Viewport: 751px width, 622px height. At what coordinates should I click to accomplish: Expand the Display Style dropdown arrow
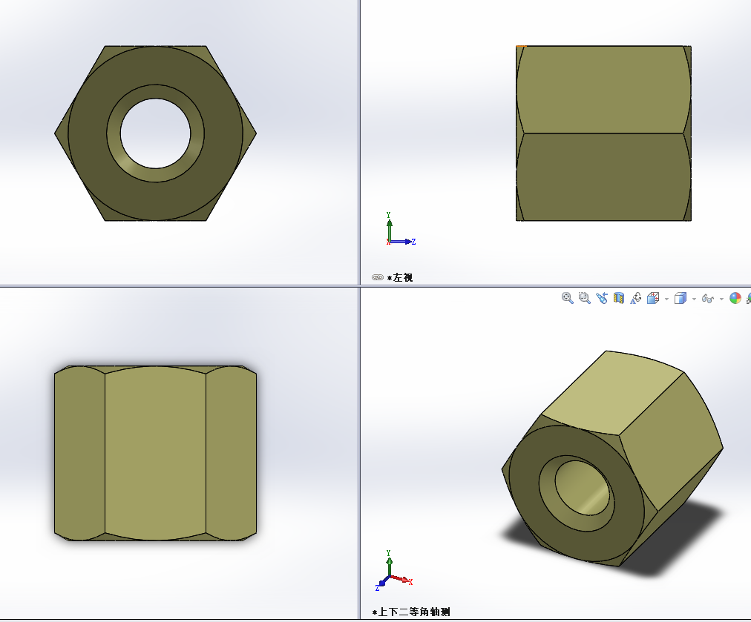(694, 300)
